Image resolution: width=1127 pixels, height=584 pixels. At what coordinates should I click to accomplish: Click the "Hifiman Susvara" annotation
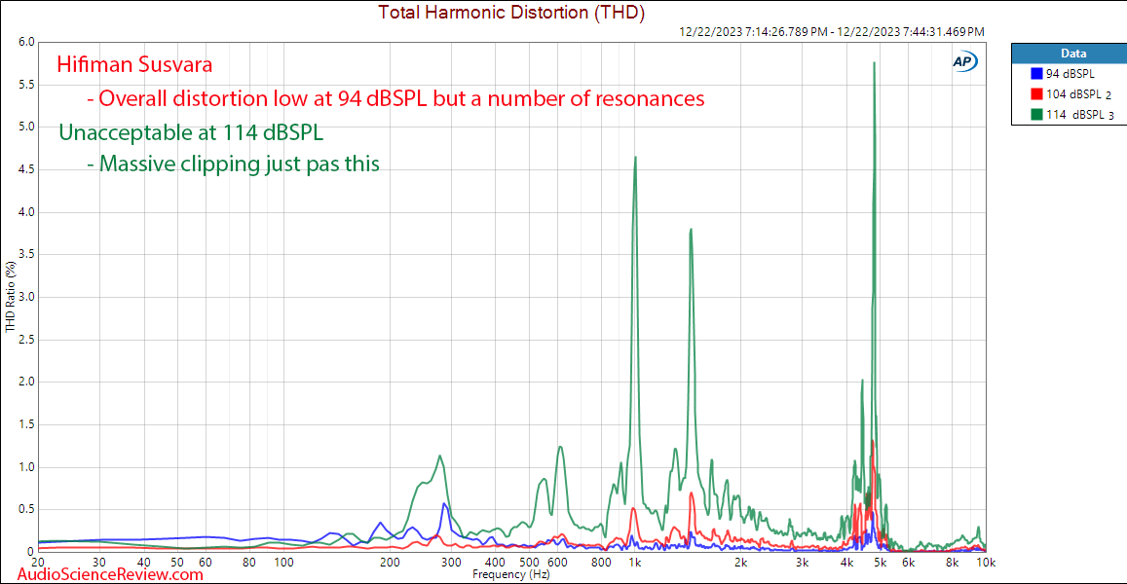(134, 64)
